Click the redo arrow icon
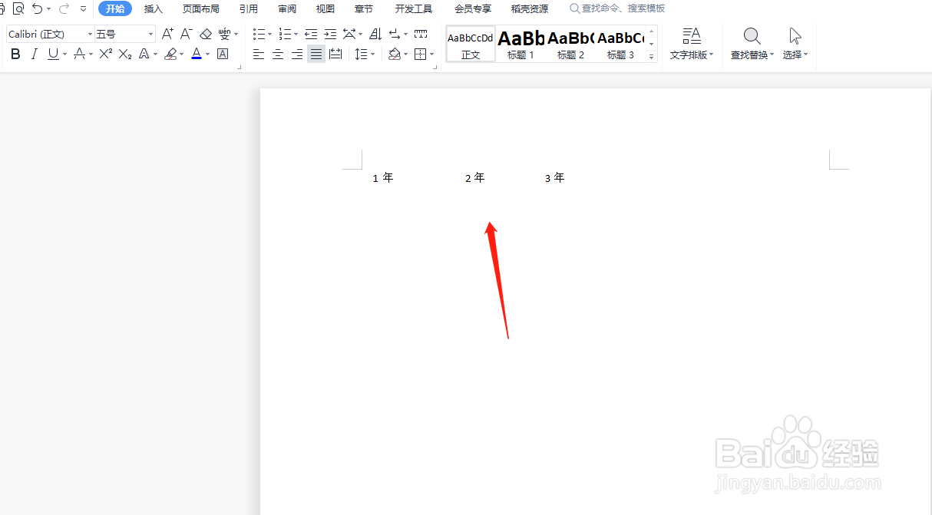The width and height of the screenshot is (932, 515). [64, 8]
